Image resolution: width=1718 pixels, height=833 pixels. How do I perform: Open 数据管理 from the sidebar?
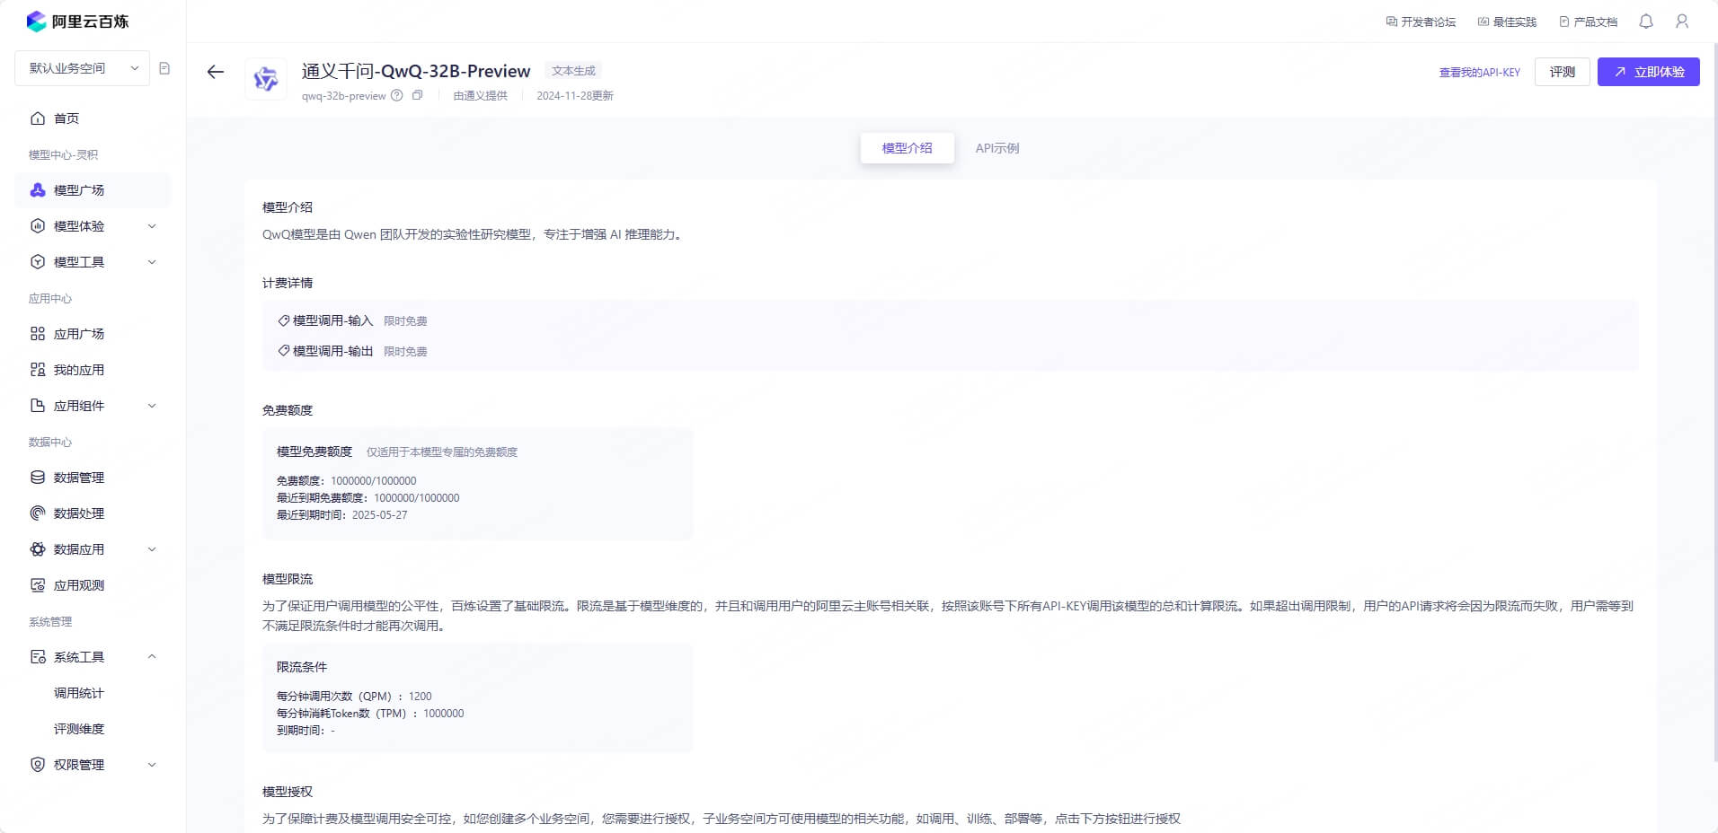[77, 477]
